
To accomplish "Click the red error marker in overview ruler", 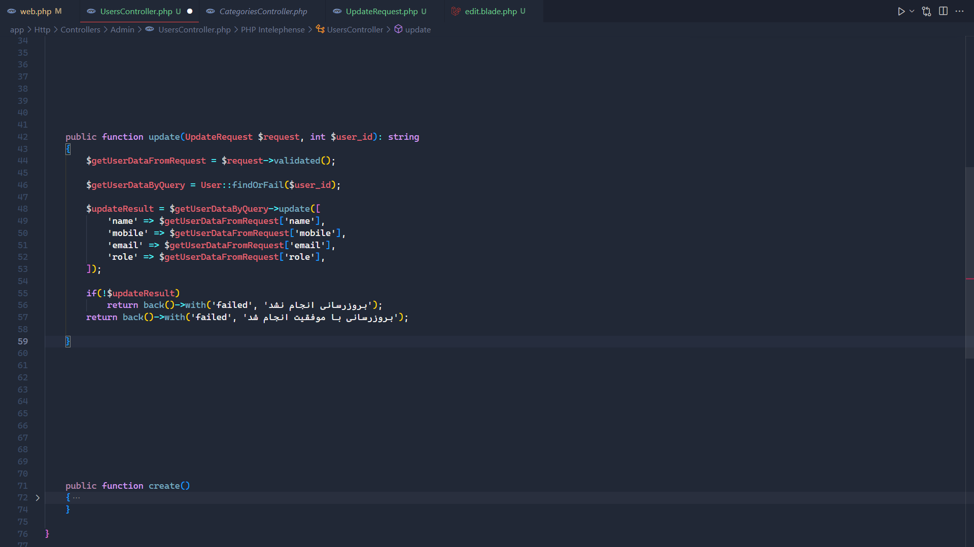I will (x=969, y=279).
